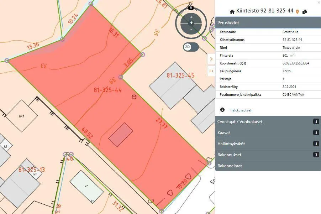Copy property info with the copy icon
The image size is (321, 214).
coord(305,11)
